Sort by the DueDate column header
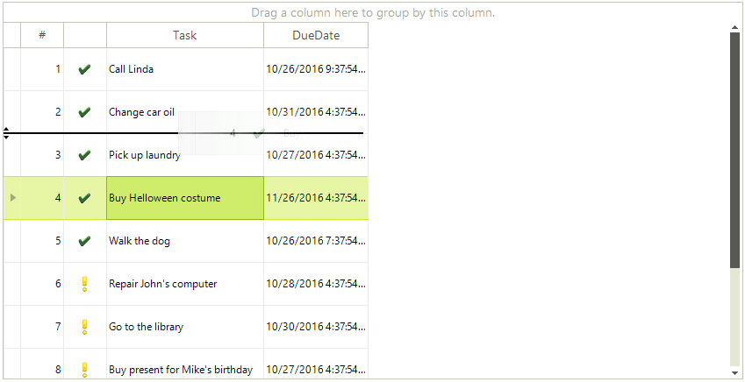Screen dimensions: 745x382 (x=316, y=35)
